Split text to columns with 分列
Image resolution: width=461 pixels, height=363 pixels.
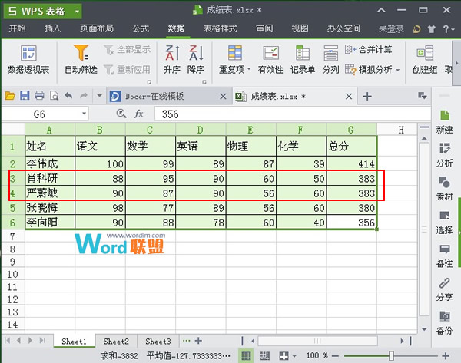(x=330, y=60)
